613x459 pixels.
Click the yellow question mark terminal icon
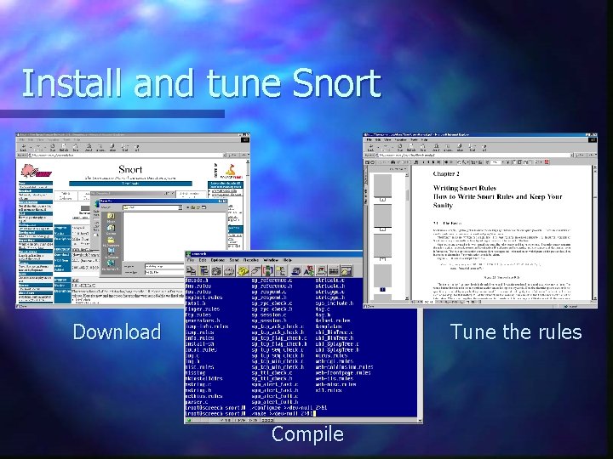point(243,270)
